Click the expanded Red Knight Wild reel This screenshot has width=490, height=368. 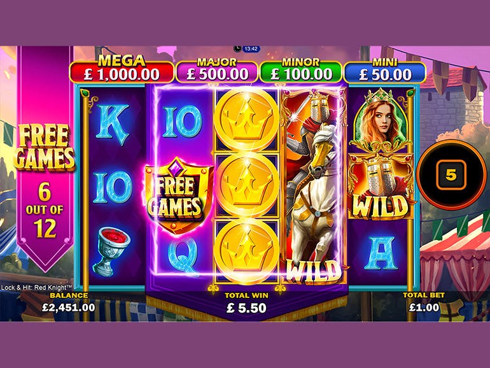tap(313, 187)
